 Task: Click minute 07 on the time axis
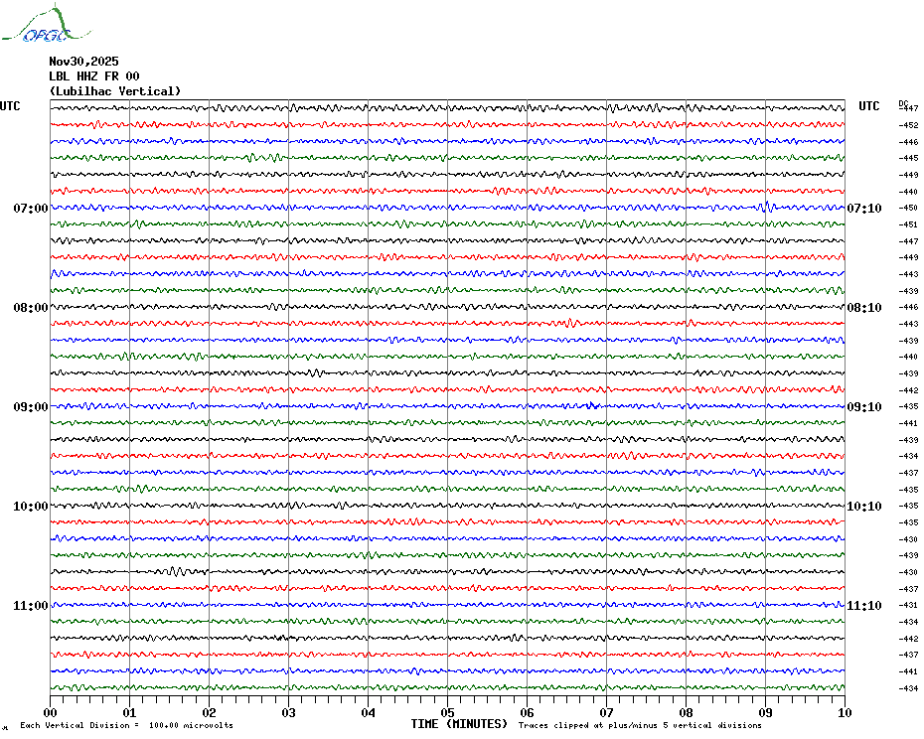click(x=606, y=712)
